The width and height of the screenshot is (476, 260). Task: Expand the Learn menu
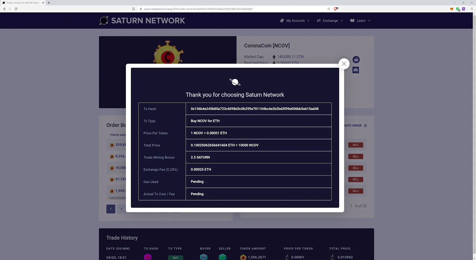click(x=360, y=21)
